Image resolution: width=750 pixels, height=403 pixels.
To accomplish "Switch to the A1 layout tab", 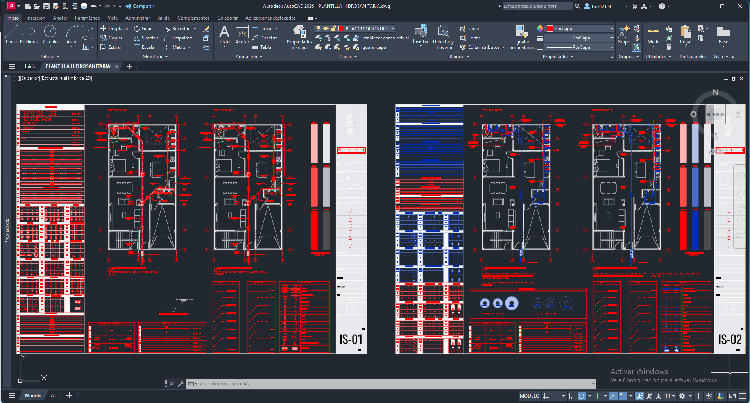I will 54,396.
